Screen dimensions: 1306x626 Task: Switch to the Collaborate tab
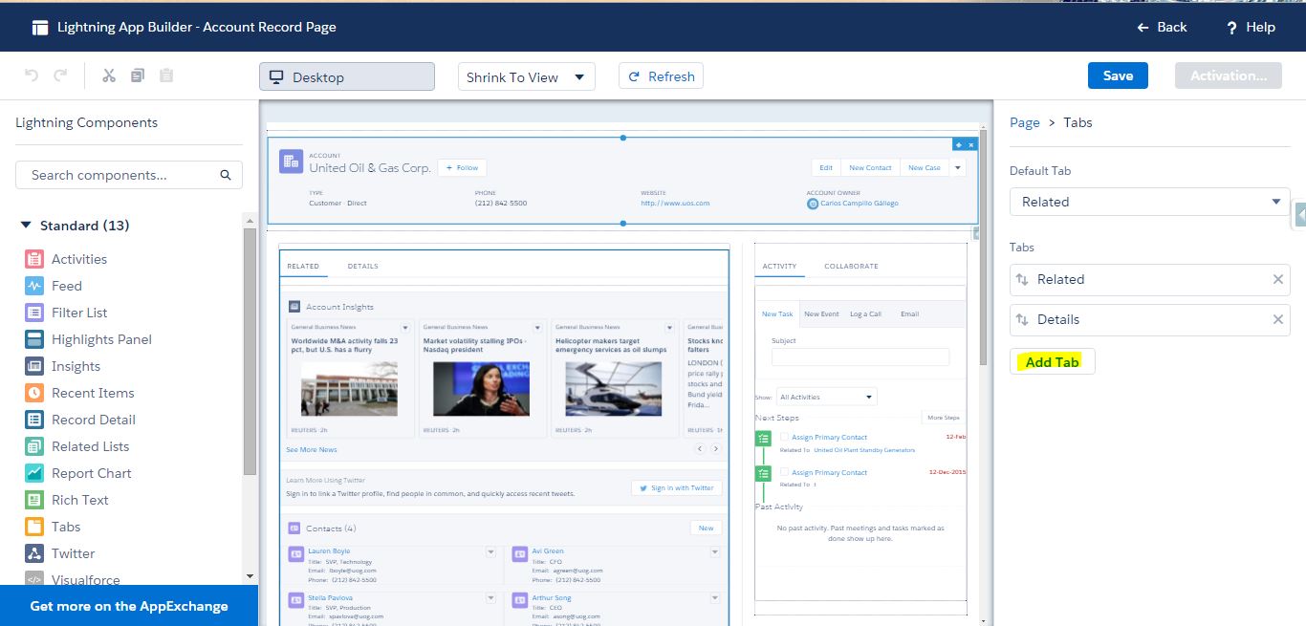851,266
